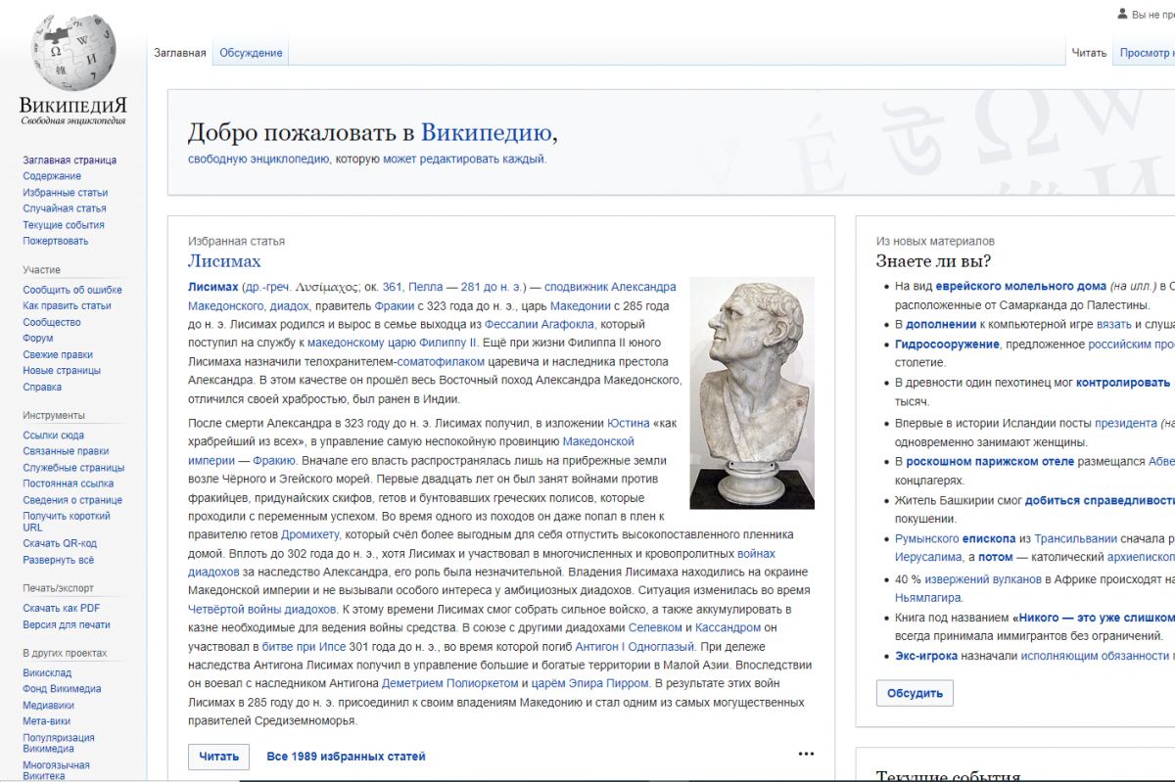This screenshot has width=1175, height=782.
Task: Open the Лисимах article title link
Action: point(224,260)
